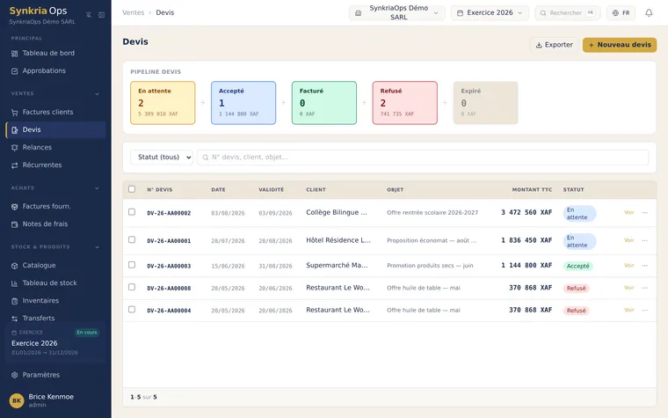Click the Notes de frais wallet icon

click(14, 224)
